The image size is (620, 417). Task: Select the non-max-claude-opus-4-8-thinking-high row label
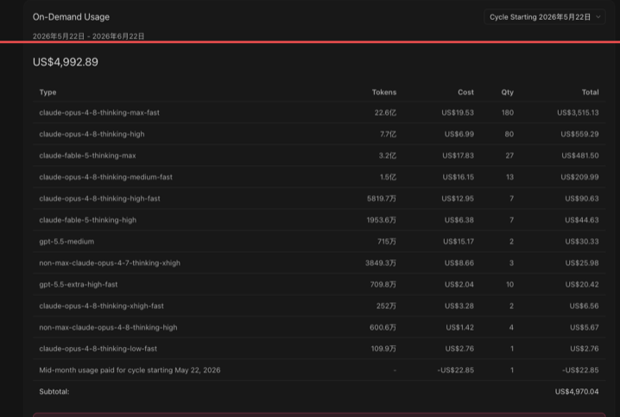coord(108,327)
